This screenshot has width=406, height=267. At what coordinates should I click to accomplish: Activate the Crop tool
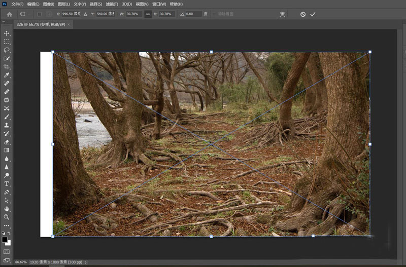click(7, 67)
